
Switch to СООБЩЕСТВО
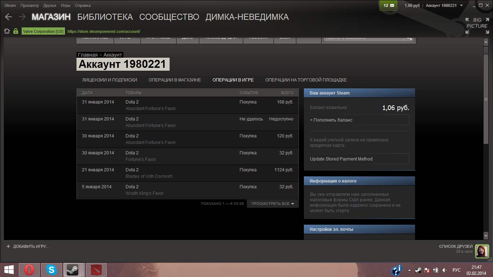coord(169,17)
